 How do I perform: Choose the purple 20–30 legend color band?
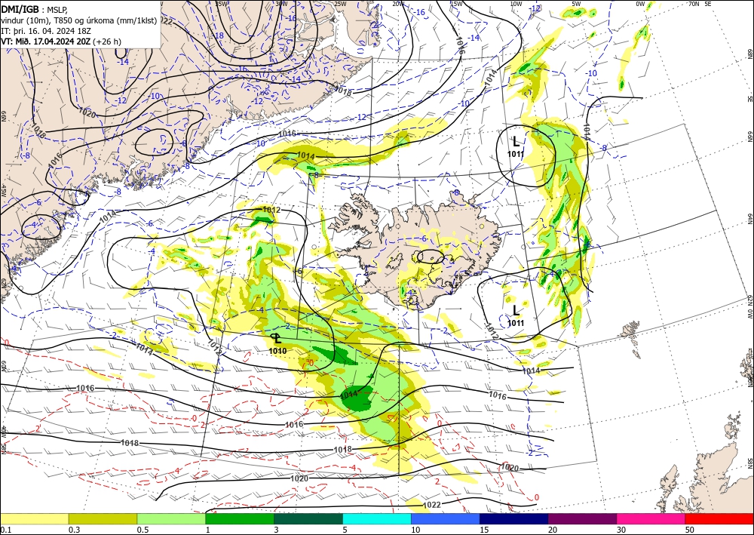click(582, 518)
